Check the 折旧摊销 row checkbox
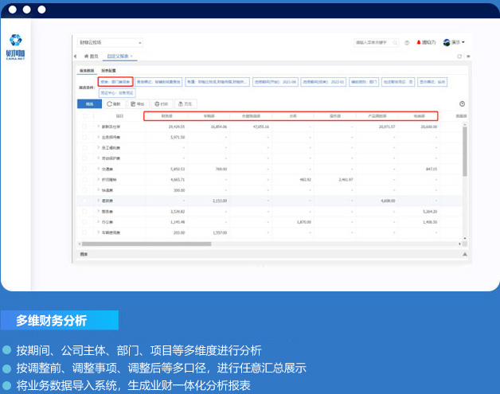This screenshot has height=394, width=500. pos(84,179)
